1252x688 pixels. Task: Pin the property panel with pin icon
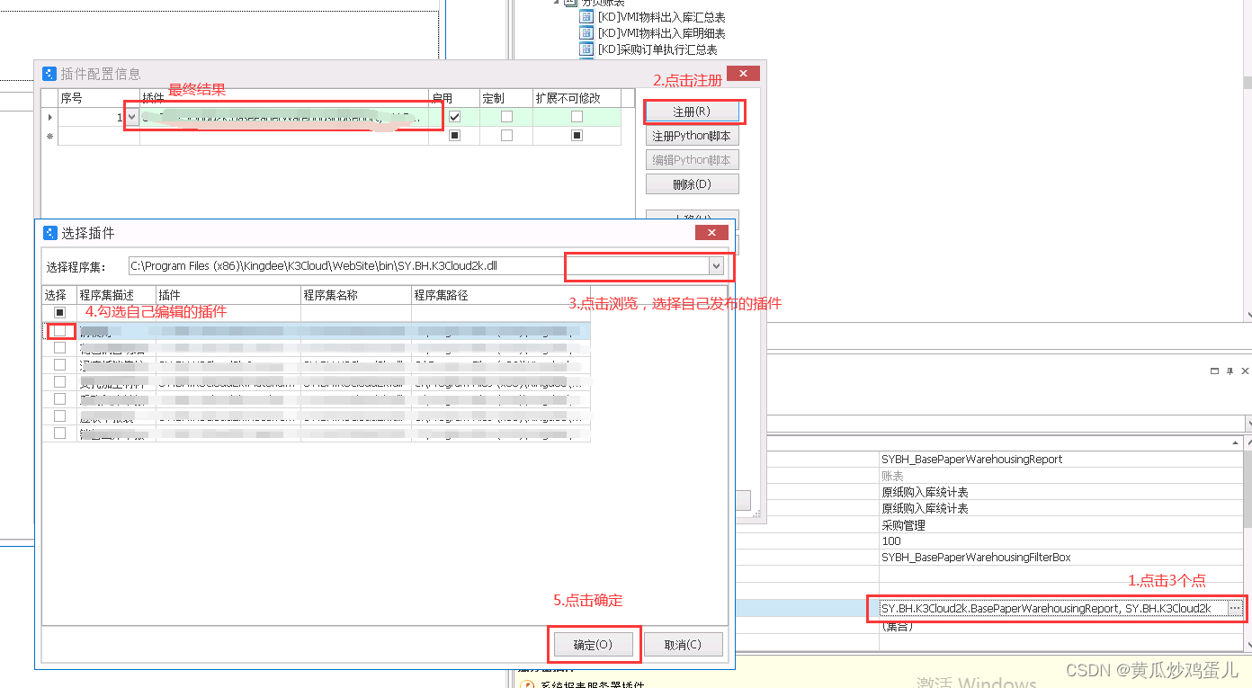pos(1230,371)
